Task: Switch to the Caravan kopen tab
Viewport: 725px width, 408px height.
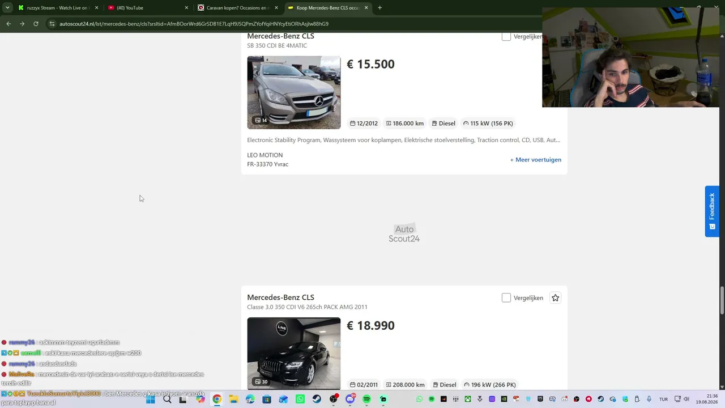Action: (x=238, y=8)
